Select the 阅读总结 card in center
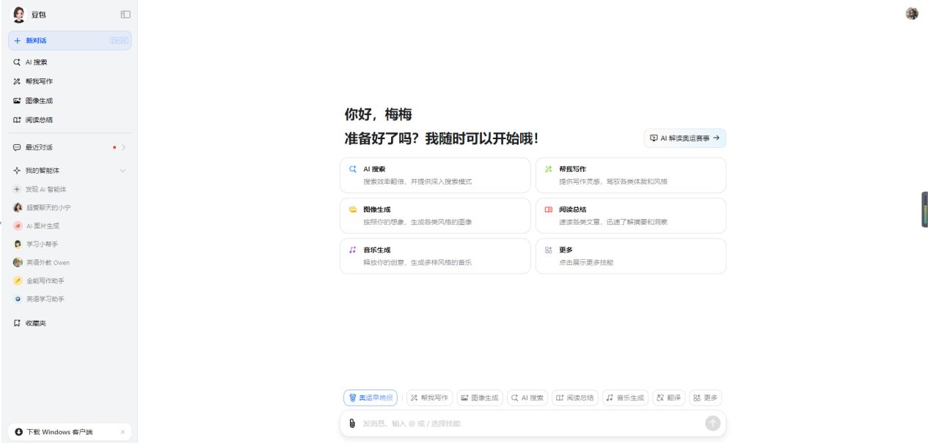This screenshot has height=443, width=928. (631, 215)
